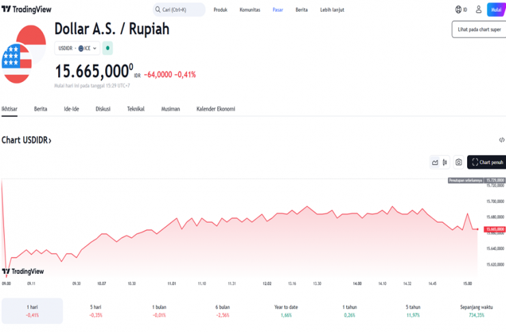Switch to the Teknikal tab
506x332 pixels.
pyautogui.click(x=136, y=109)
